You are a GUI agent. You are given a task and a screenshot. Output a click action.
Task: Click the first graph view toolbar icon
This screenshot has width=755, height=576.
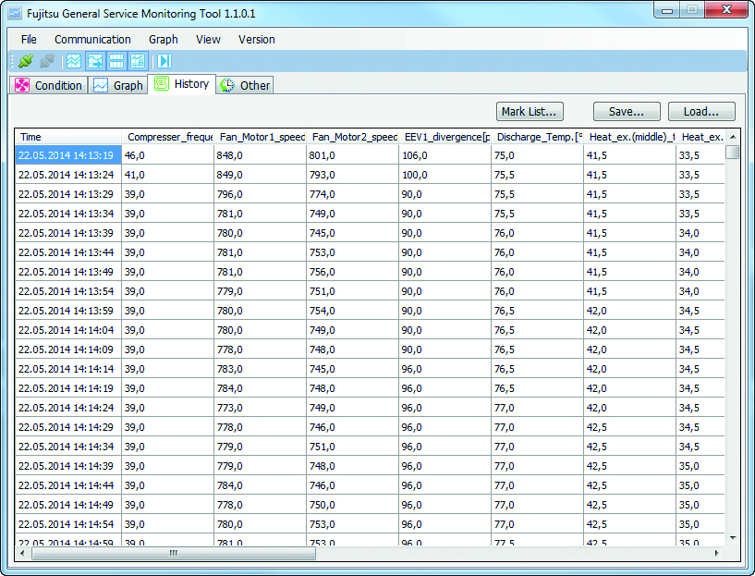pyautogui.click(x=74, y=61)
